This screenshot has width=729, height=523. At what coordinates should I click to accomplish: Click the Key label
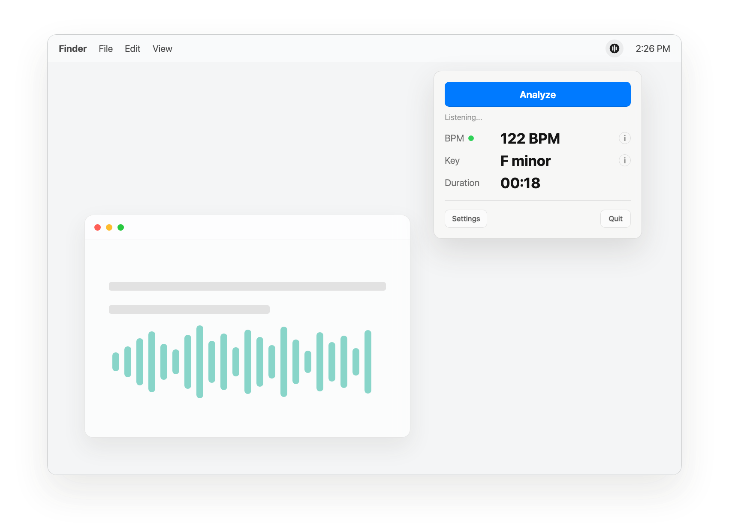(452, 161)
